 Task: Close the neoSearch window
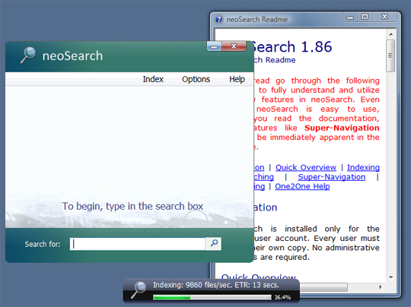tap(234, 46)
